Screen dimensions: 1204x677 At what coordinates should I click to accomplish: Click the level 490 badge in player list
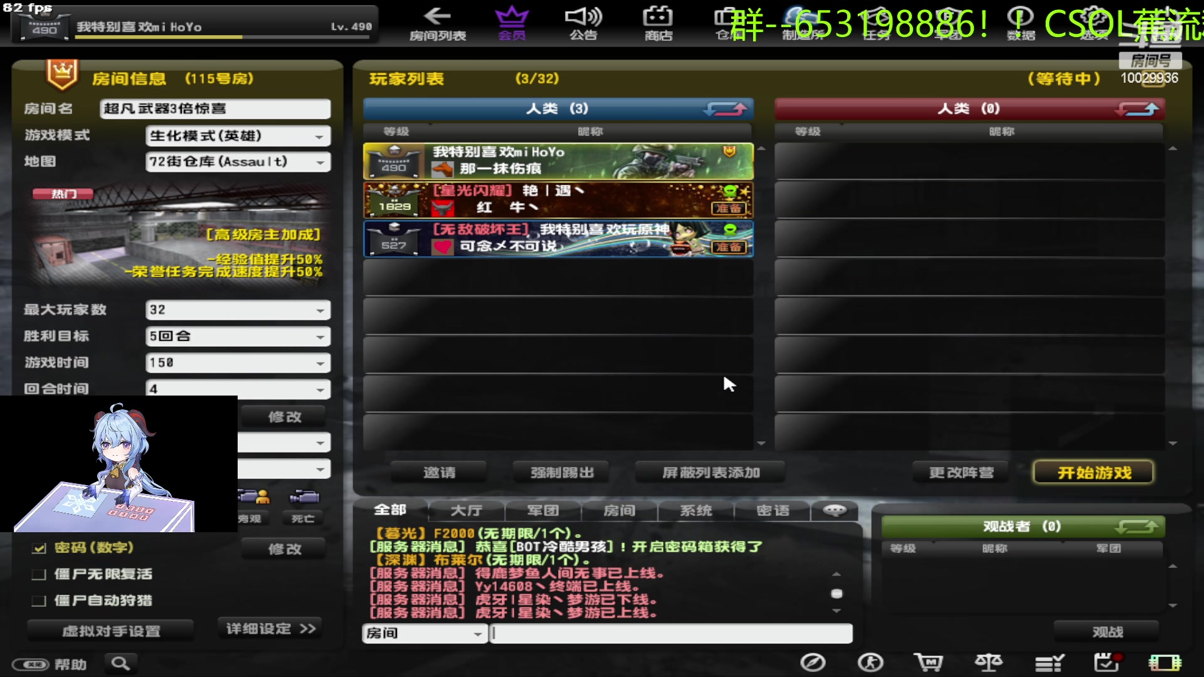394,162
